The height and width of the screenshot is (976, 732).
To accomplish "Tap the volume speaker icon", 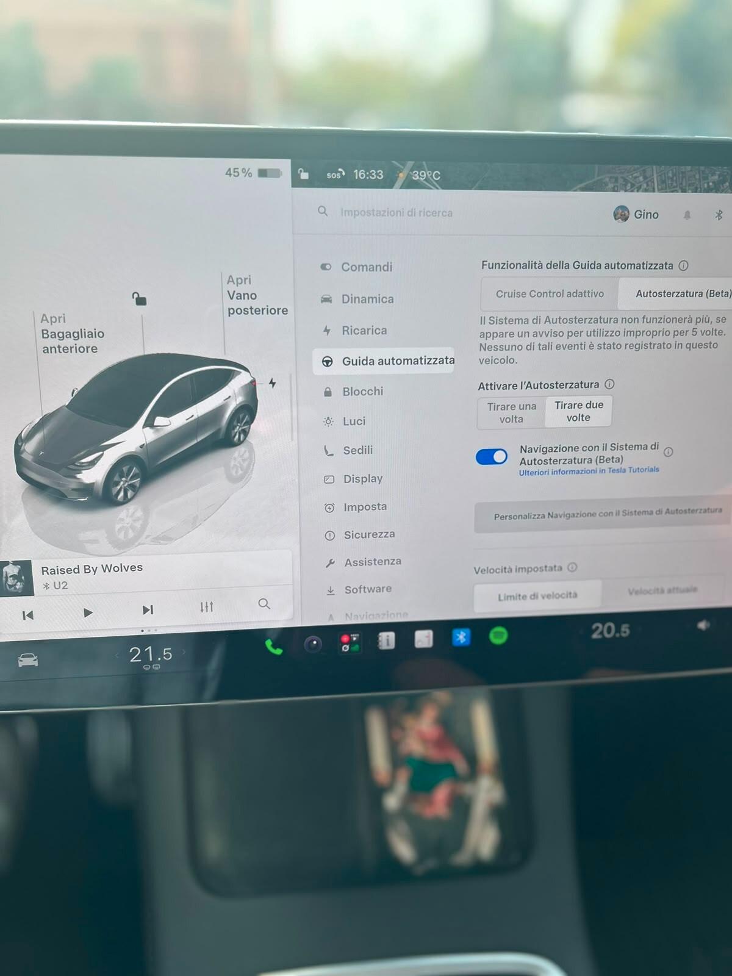I will click(703, 625).
